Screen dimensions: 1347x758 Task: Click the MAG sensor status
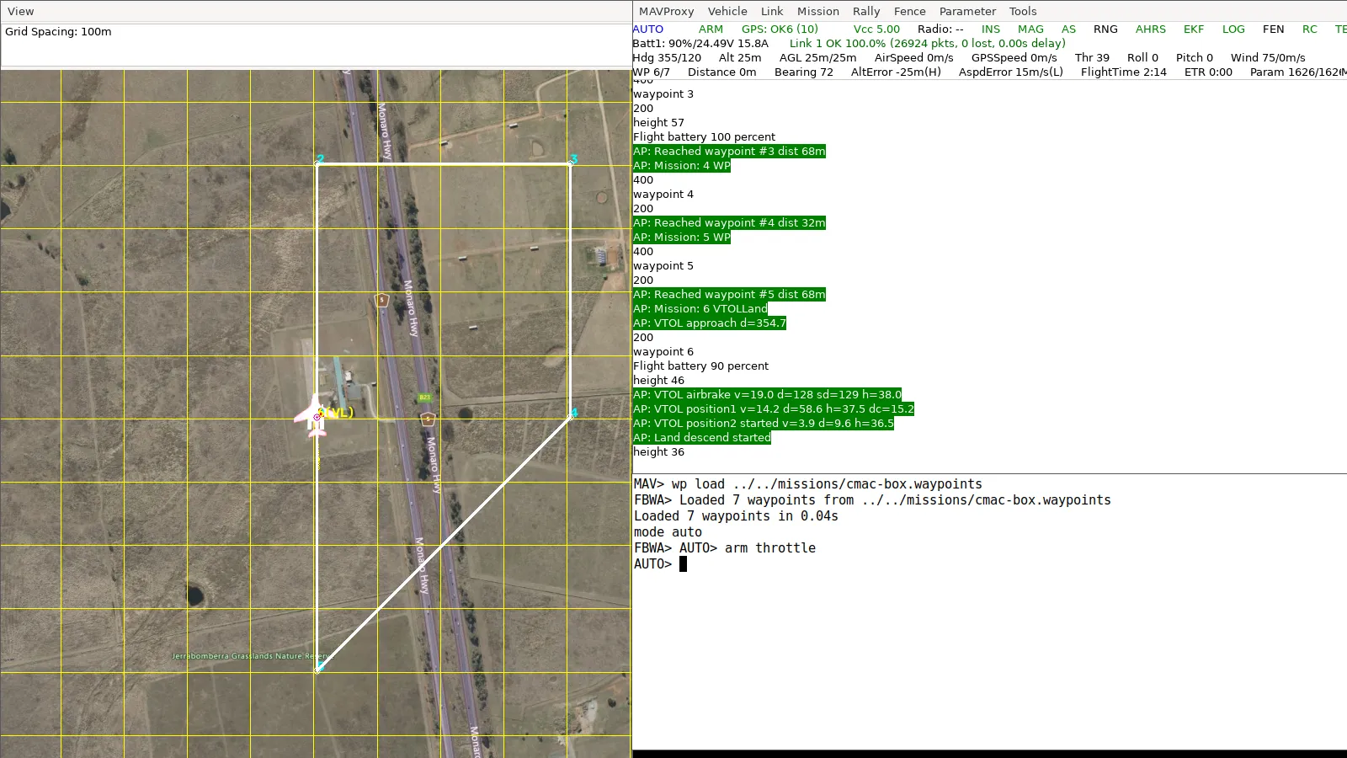coord(1030,29)
